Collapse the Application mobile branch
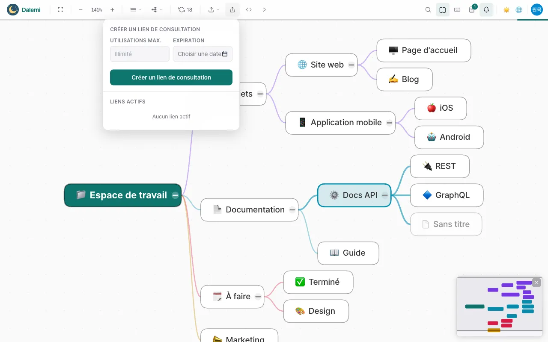 pos(389,123)
